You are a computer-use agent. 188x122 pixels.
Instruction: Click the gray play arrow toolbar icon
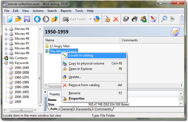(x=172, y=19)
